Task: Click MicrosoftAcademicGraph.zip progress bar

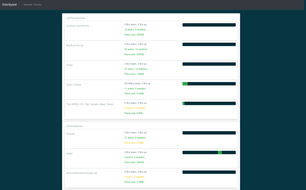Action: pyautogui.click(x=209, y=172)
